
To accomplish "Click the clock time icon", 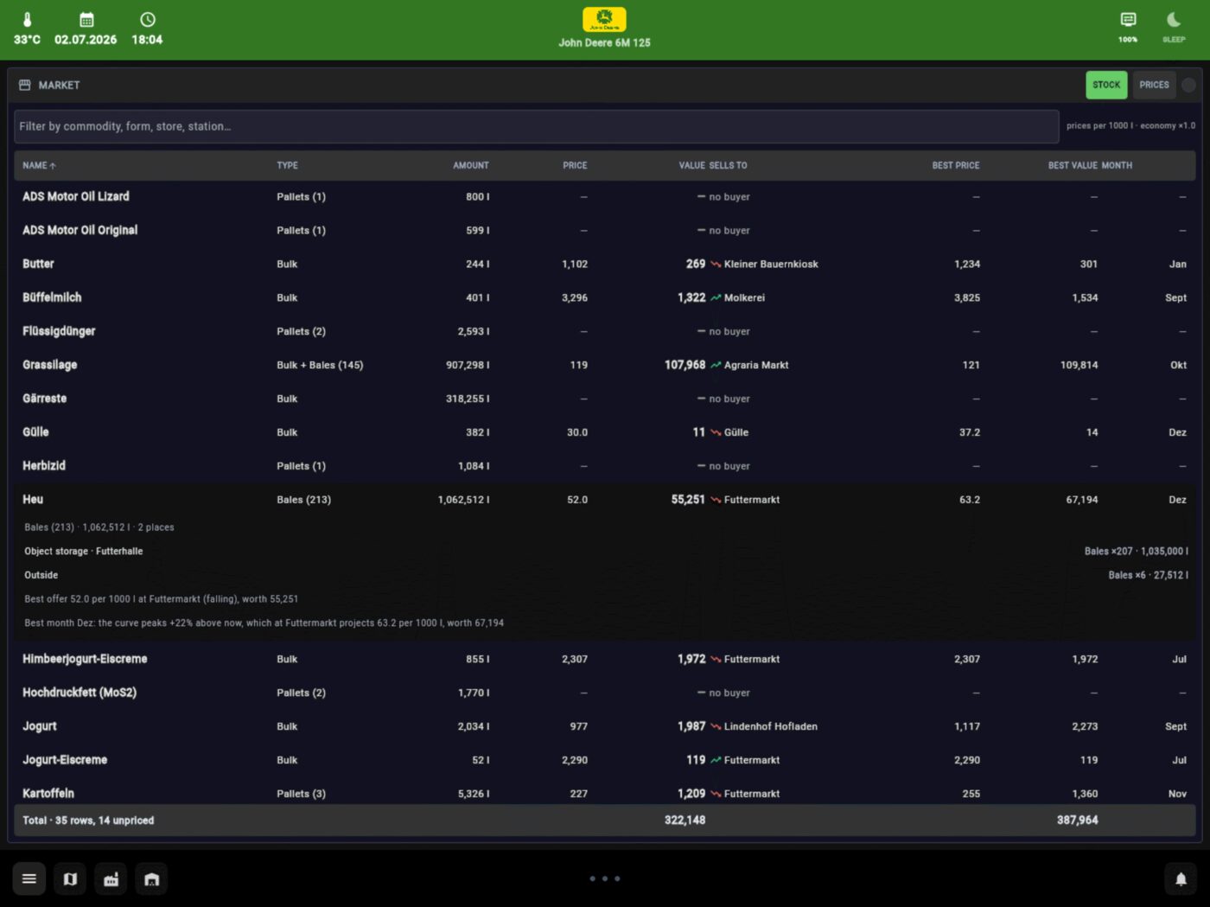I will pyautogui.click(x=148, y=19).
